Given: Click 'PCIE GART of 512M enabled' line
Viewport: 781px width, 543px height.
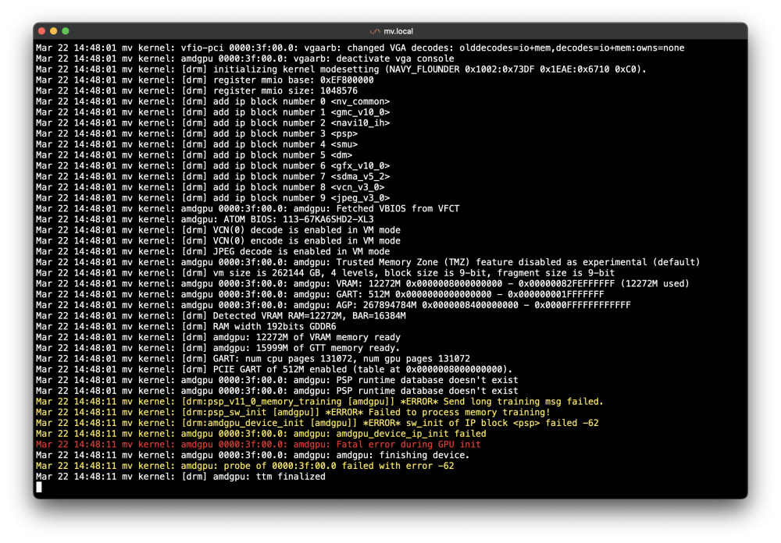Looking at the screenshot, I should click(x=274, y=369).
